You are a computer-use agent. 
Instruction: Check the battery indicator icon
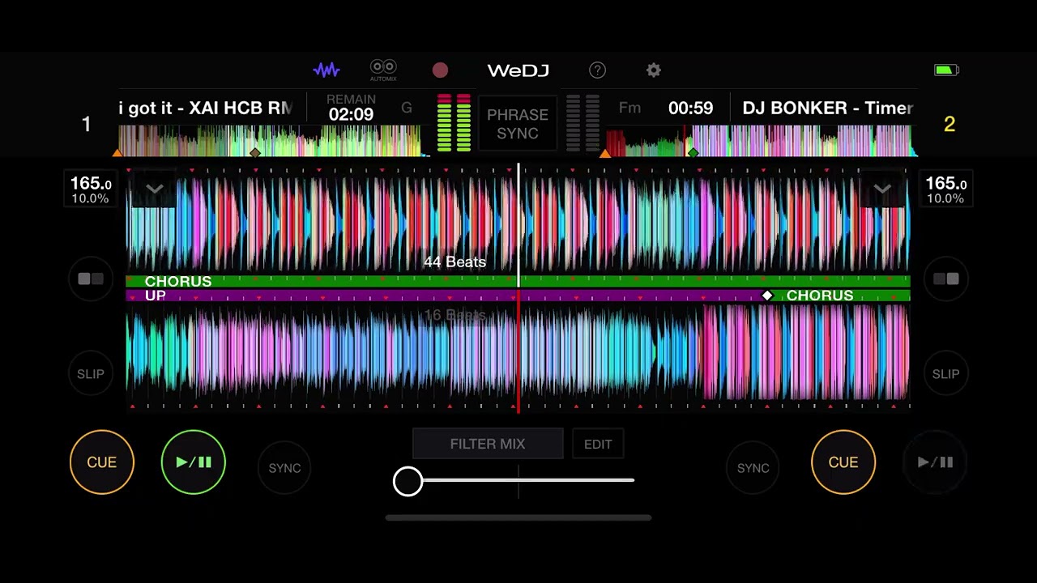[x=946, y=70]
